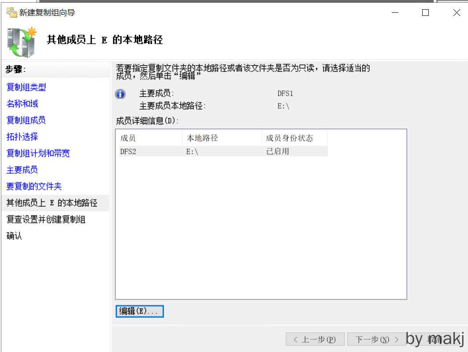The image size is (468, 352).
Task: Jump to the 拓扑选择 step
Action: coord(22,137)
